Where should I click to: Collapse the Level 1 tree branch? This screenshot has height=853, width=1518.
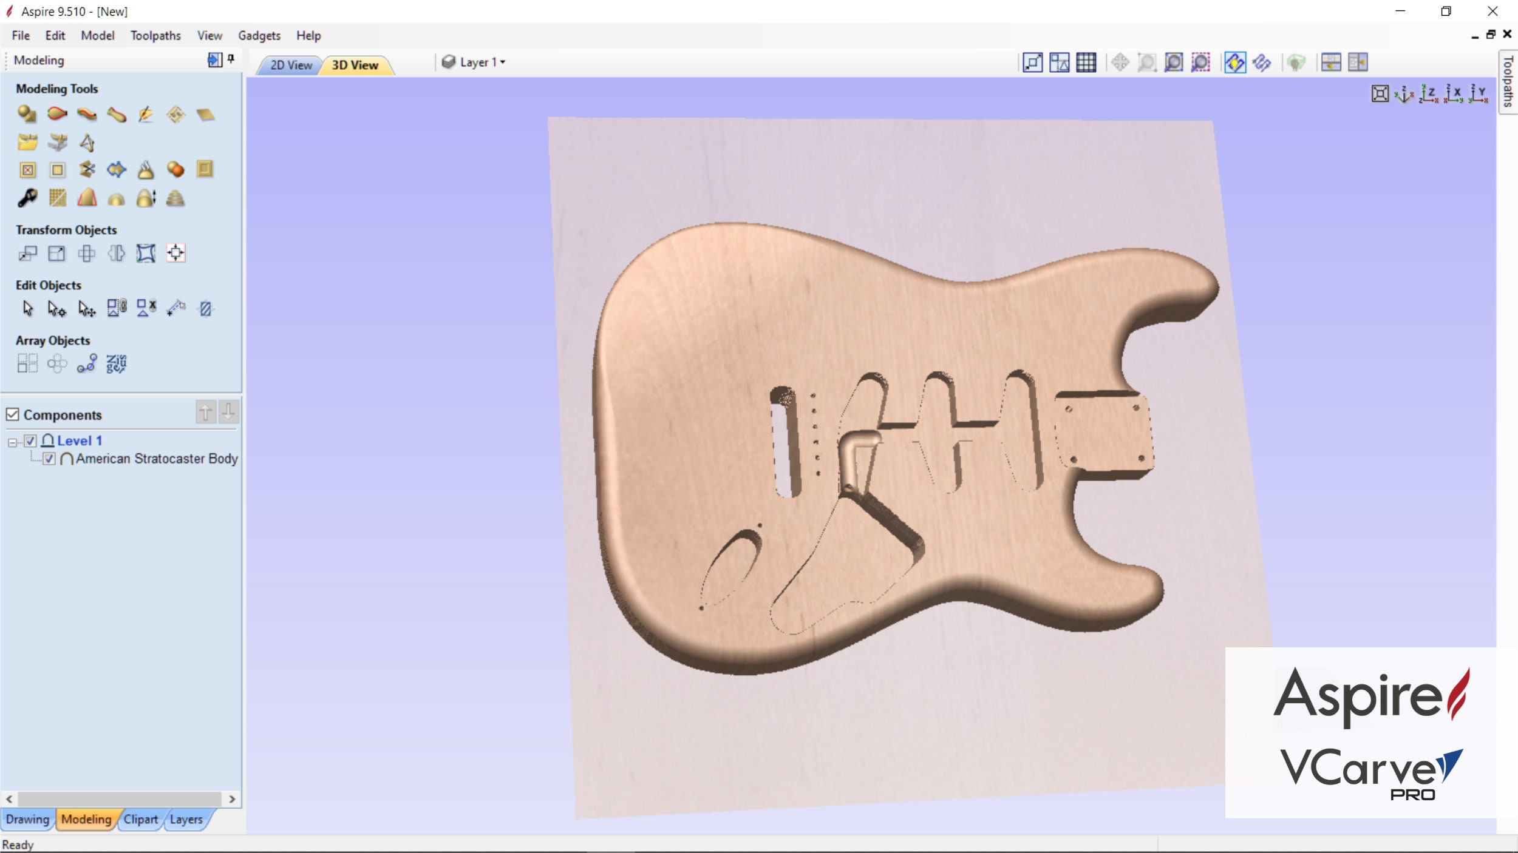13,441
